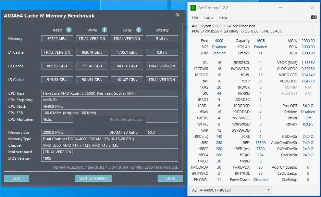Click the L3 Cache Read 519.98 GB/s field
This screenshot has height=197, width=321.
57,80
